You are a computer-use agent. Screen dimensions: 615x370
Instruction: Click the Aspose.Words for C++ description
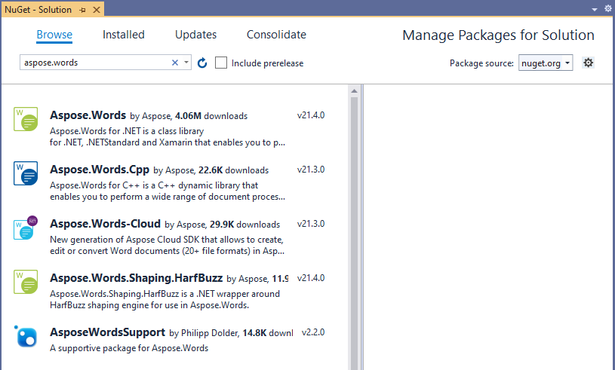tap(168, 191)
